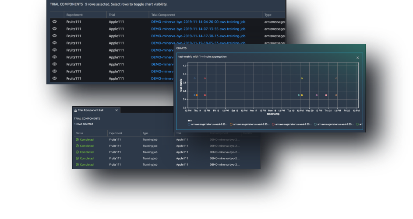Image resolution: width=413 pixels, height=219 pixels.
Task: Click the arn label next to the red legend circle
Action: [x=293, y=124]
